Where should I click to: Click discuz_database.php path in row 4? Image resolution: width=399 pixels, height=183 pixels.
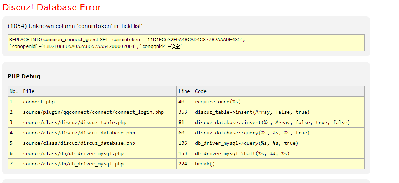click(79, 133)
